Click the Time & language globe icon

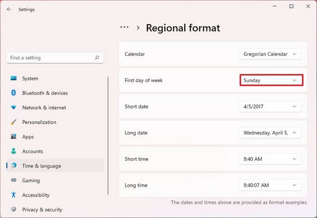coord(13,166)
